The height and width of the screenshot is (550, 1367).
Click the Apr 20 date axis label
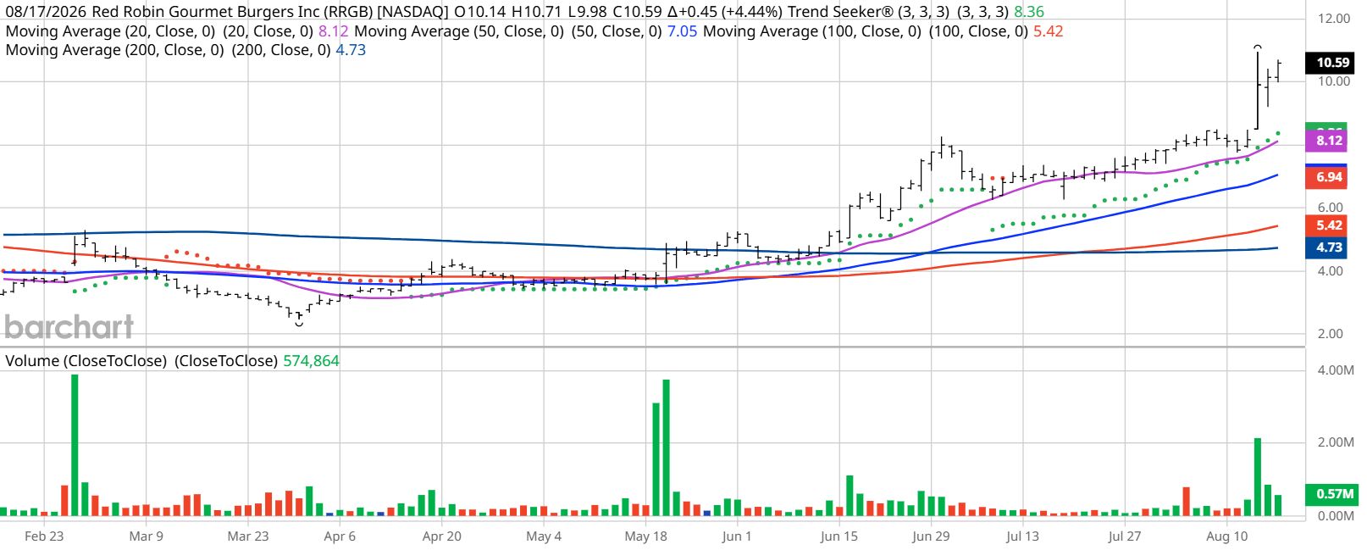tap(442, 536)
